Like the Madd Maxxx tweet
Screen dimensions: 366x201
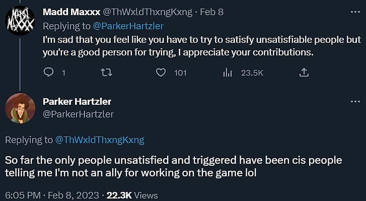click(x=161, y=73)
